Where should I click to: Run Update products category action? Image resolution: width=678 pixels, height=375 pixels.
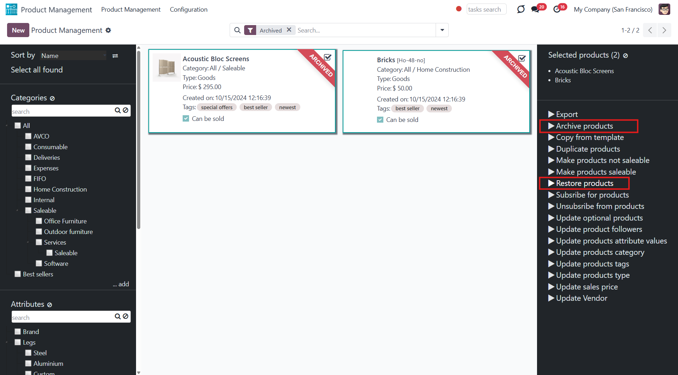click(x=596, y=252)
